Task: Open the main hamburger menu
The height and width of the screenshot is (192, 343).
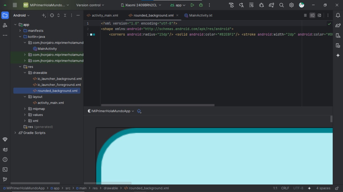Action: (15, 5)
